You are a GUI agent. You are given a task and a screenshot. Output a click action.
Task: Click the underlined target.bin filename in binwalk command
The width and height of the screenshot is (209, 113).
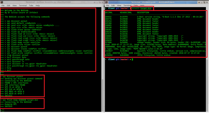[x=146, y=8]
